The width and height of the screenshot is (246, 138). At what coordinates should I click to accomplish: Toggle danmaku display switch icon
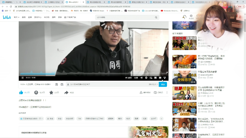pyautogui.click(x=57, y=84)
